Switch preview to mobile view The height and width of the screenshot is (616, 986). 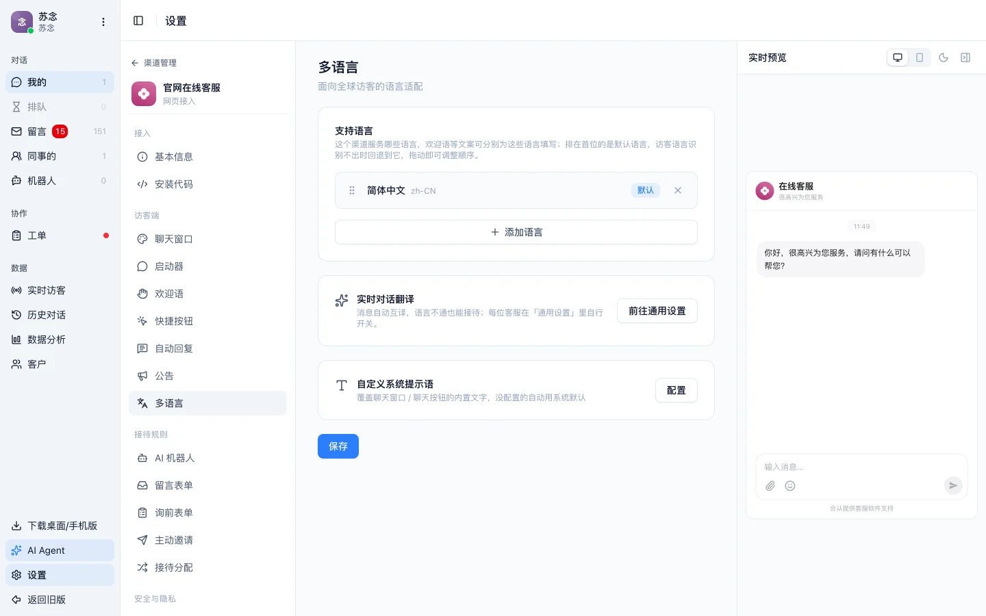tap(920, 57)
